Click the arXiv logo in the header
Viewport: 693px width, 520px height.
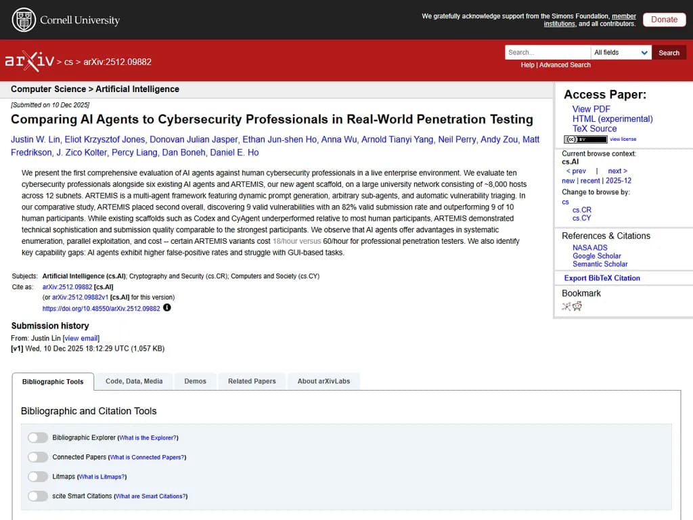[x=29, y=61]
